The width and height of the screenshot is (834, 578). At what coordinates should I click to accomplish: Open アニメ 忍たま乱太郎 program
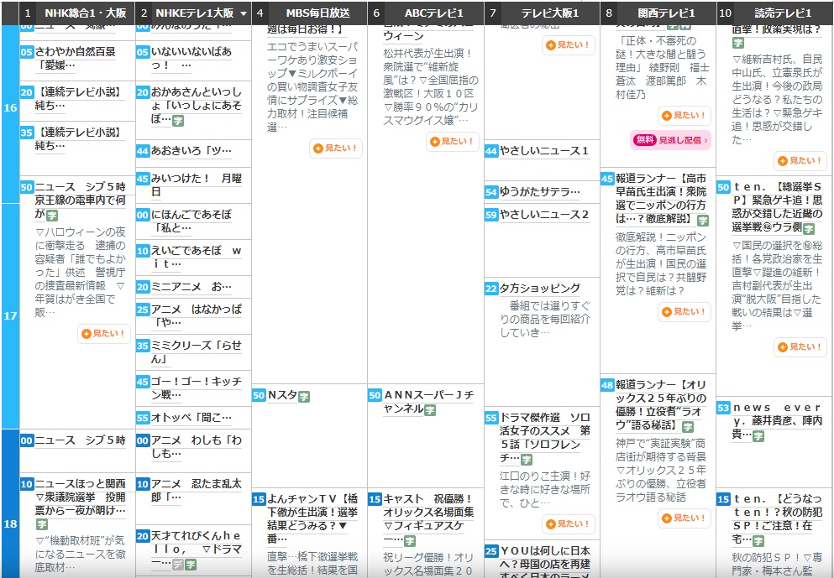pos(197,491)
